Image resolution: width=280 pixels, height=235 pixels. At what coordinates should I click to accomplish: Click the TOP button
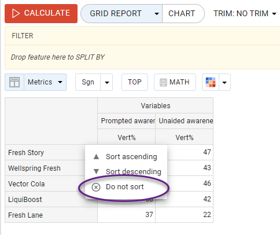pos(135,82)
